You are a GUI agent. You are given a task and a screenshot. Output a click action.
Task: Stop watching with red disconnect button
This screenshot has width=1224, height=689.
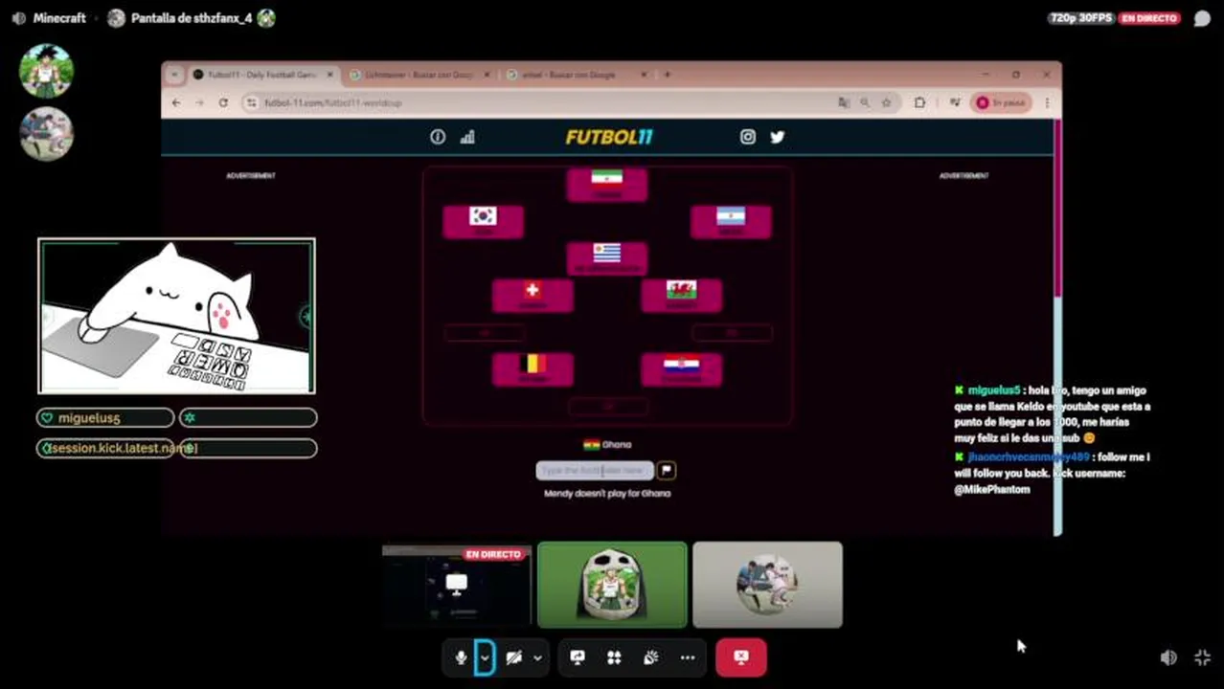coord(740,657)
